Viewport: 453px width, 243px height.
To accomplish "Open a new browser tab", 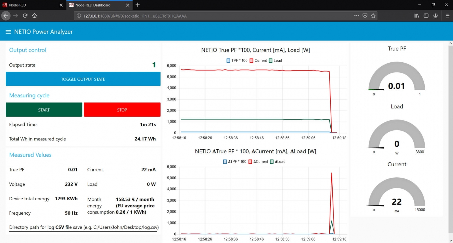I will point(138,5).
